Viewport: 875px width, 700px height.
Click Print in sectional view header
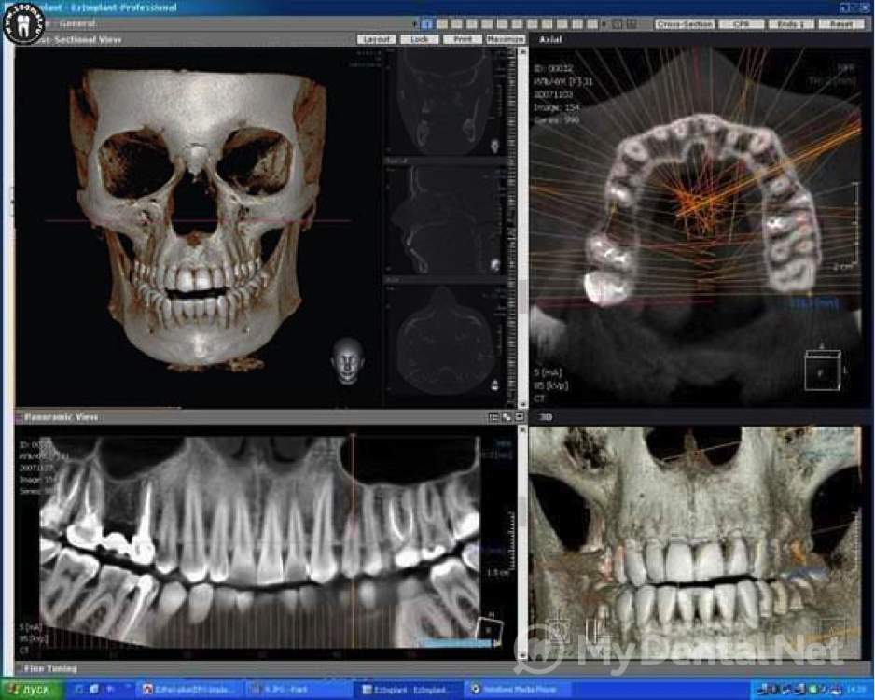tap(462, 40)
